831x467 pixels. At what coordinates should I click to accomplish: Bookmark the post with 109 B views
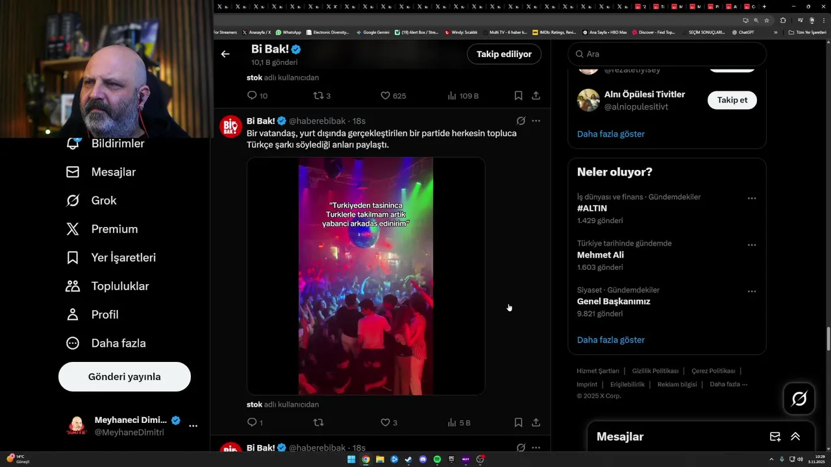tap(518, 95)
